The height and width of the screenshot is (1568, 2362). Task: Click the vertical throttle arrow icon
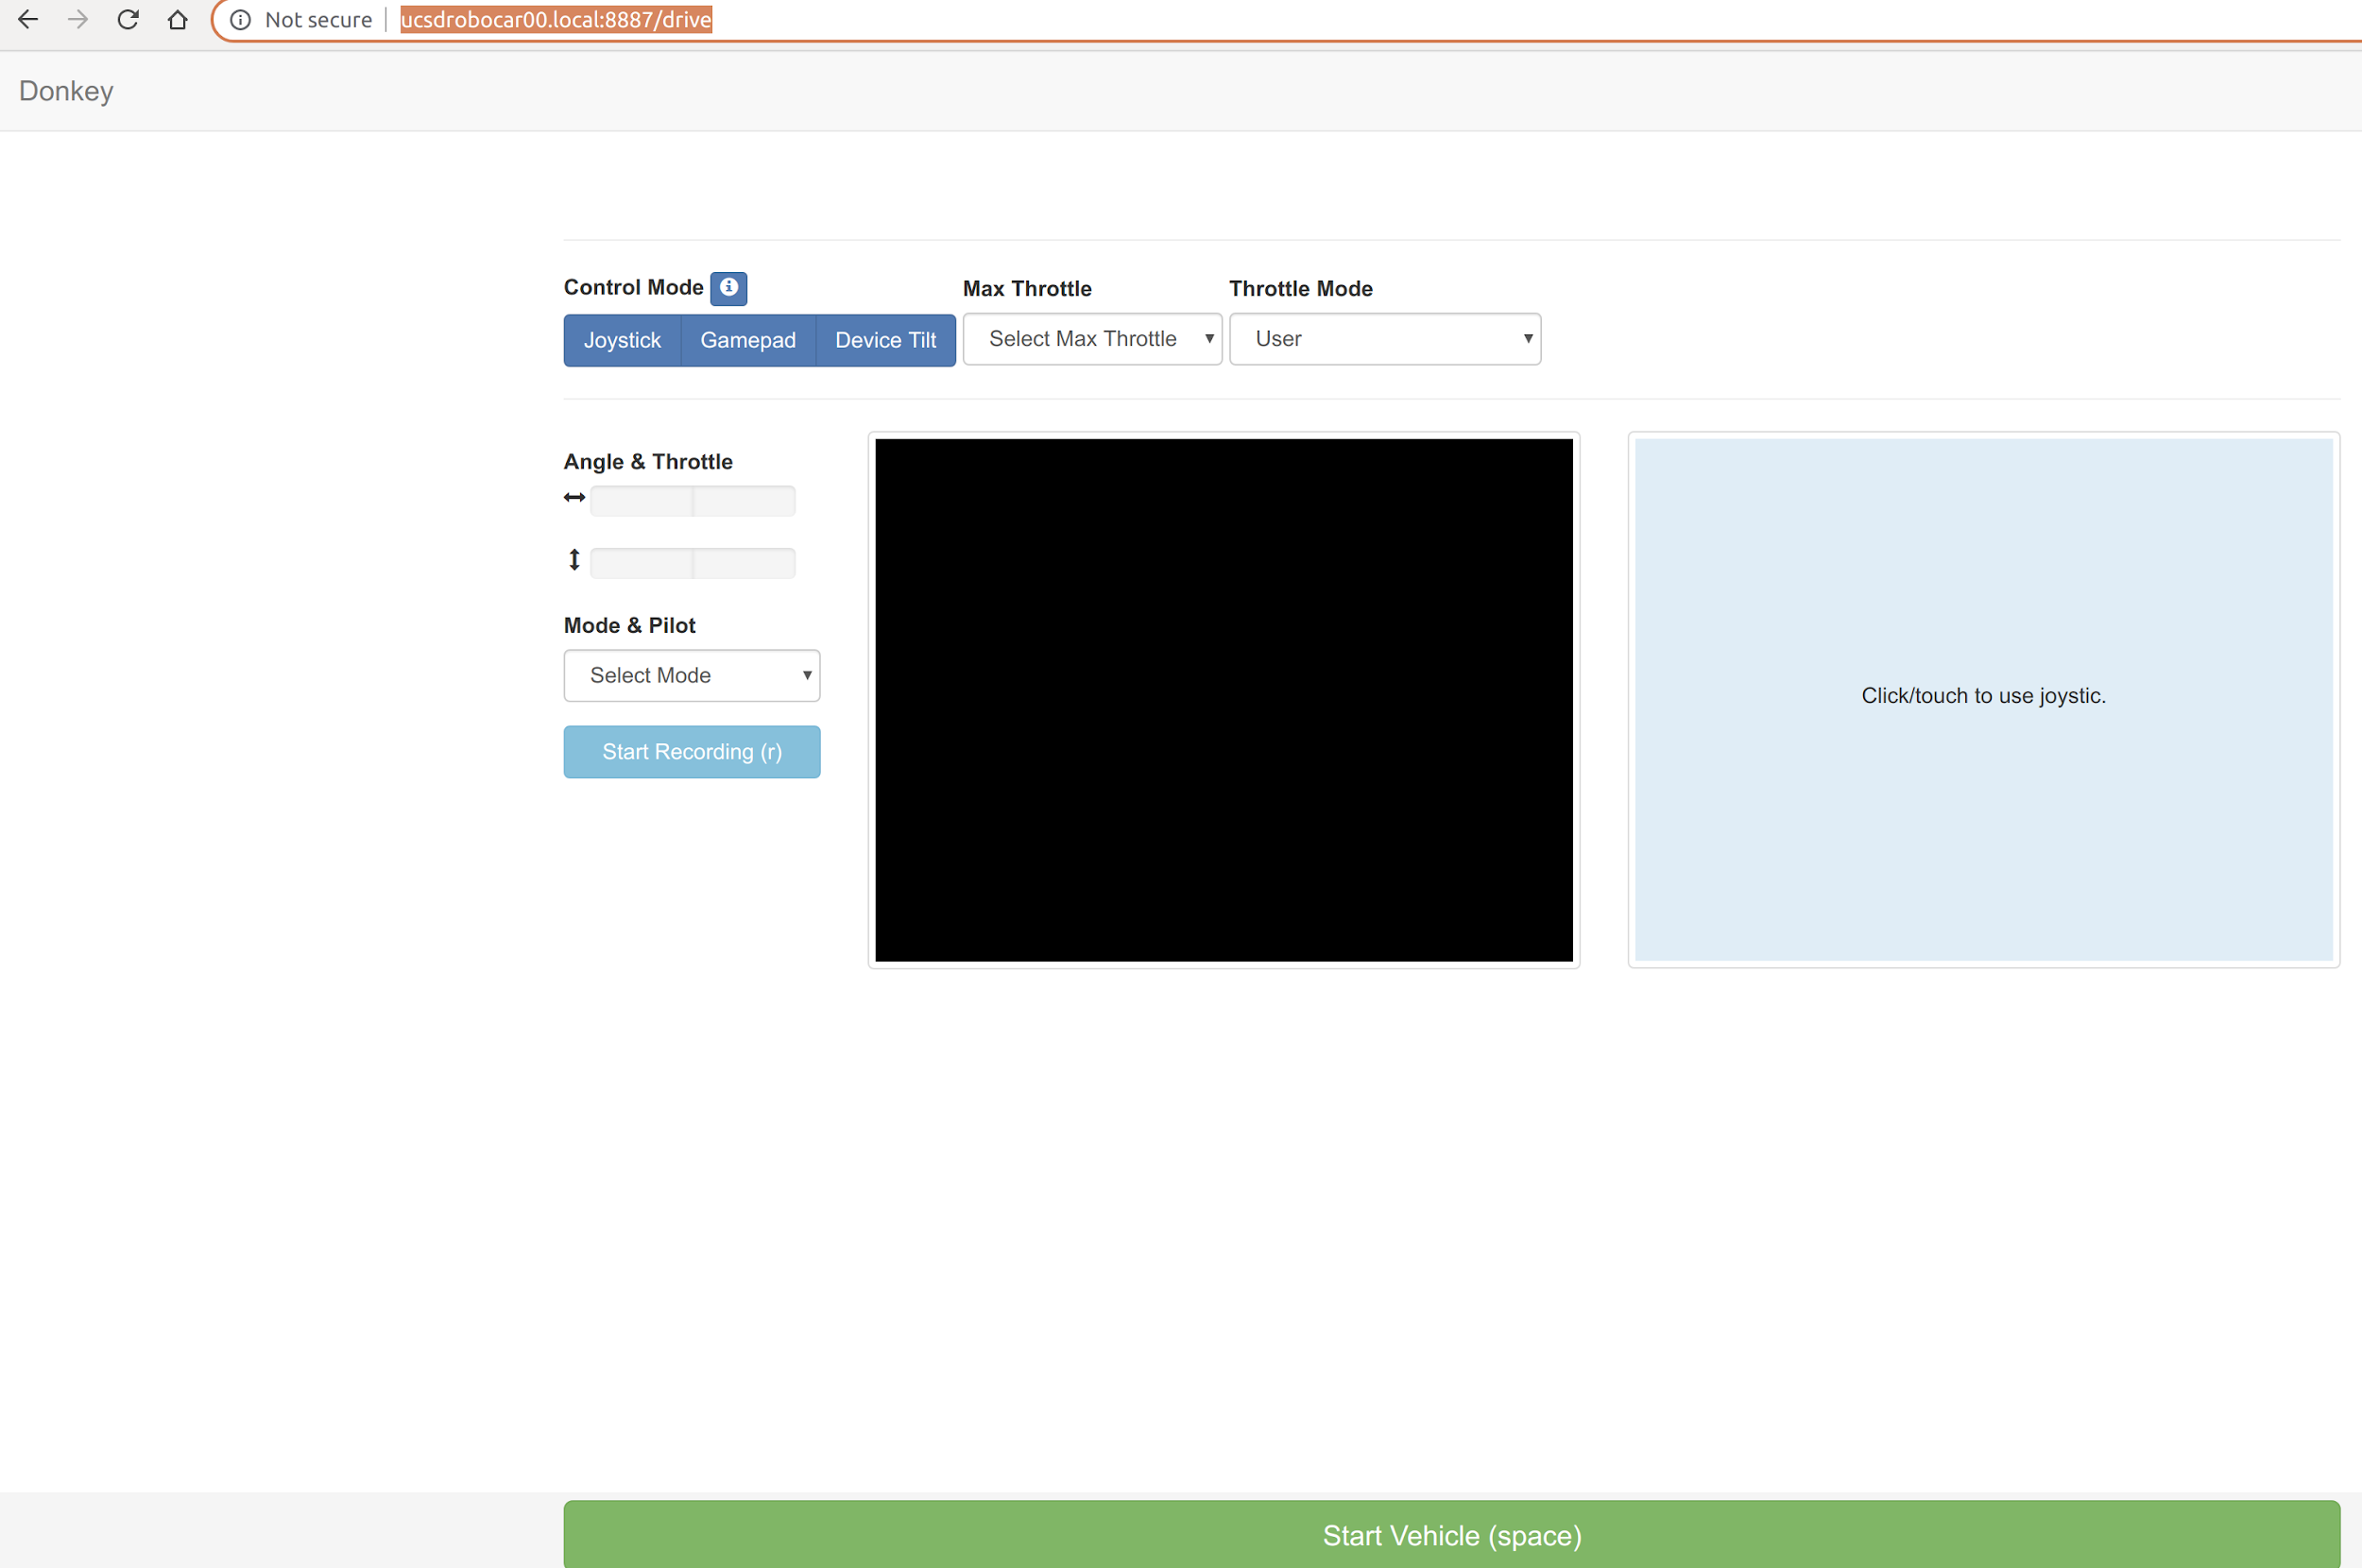[x=574, y=560]
